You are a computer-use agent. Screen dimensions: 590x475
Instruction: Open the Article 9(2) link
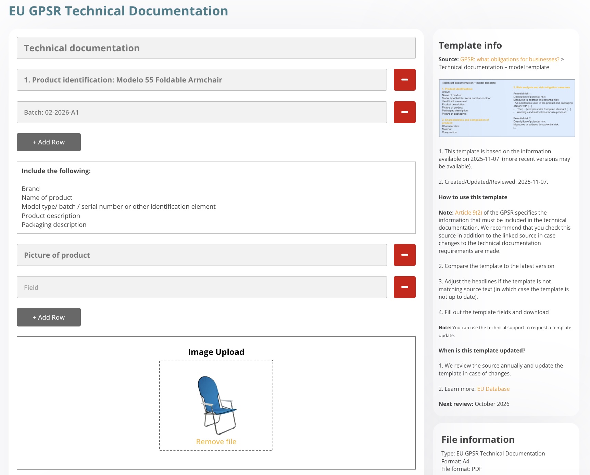468,213
